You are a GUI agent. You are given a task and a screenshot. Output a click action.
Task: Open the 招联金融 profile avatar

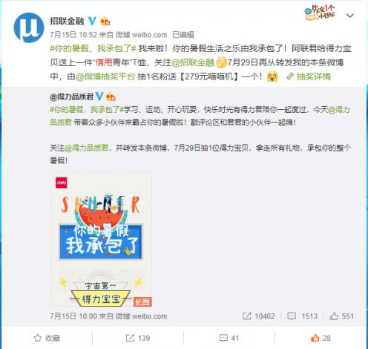(x=29, y=27)
